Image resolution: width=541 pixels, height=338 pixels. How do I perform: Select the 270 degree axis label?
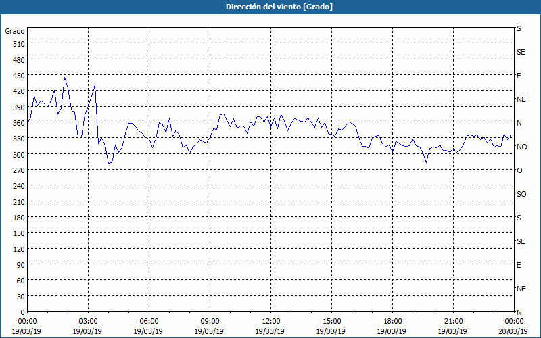[x=19, y=171]
